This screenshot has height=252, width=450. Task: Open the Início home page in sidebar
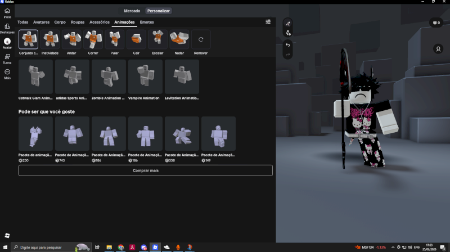coord(7,12)
